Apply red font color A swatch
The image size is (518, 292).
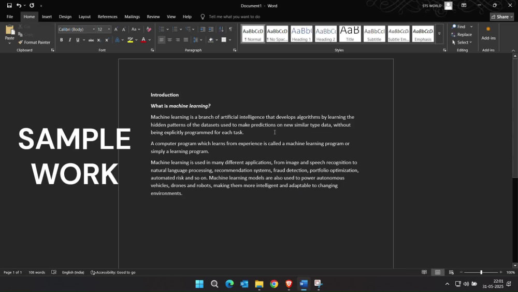[x=143, y=40]
